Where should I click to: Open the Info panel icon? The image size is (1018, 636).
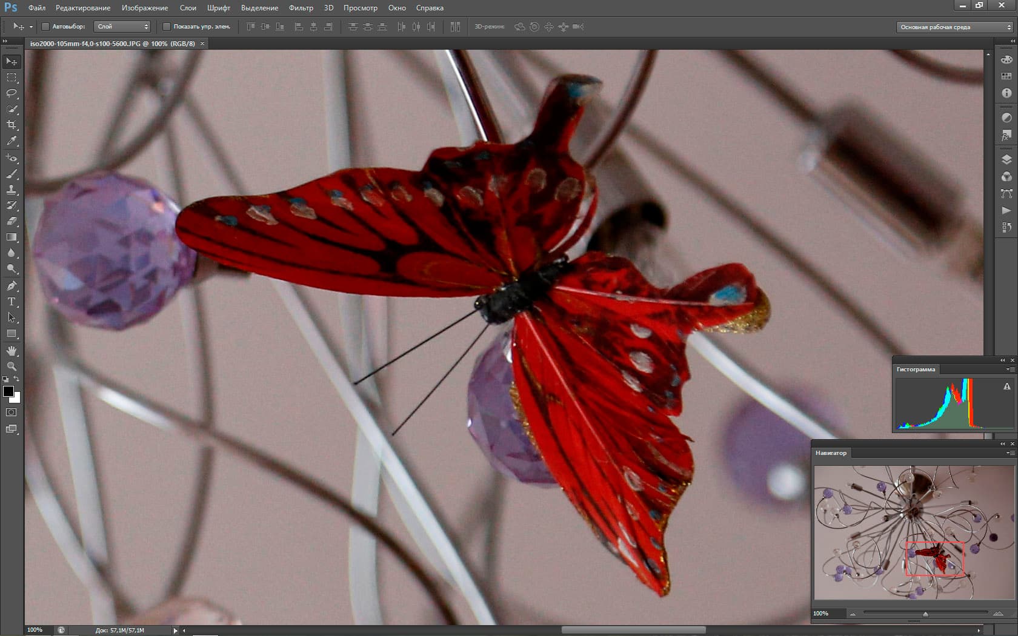(1006, 93)
